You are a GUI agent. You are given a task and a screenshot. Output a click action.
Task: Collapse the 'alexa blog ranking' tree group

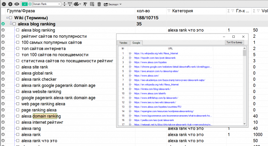click(x=10, y=24)
